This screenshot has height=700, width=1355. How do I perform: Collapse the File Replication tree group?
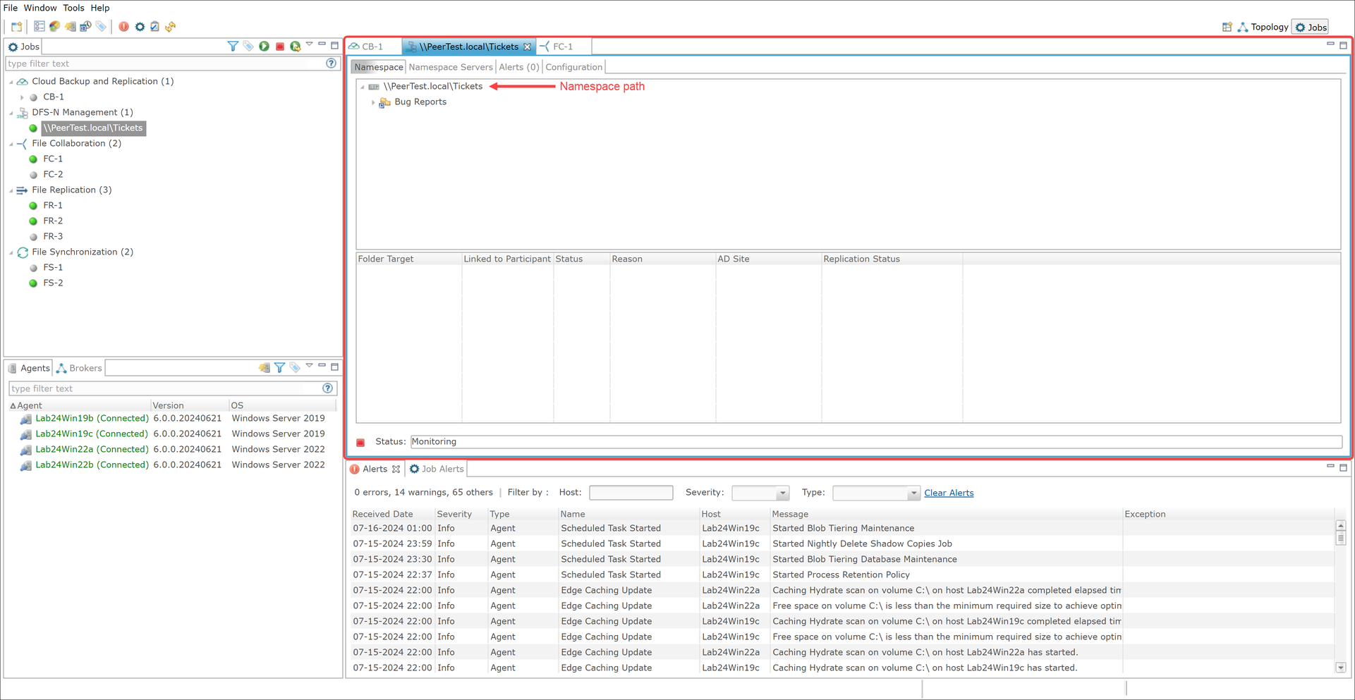(x=11, y=190)
